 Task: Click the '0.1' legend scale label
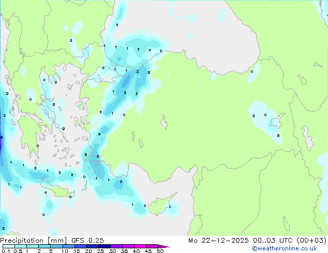pos(6,251)
